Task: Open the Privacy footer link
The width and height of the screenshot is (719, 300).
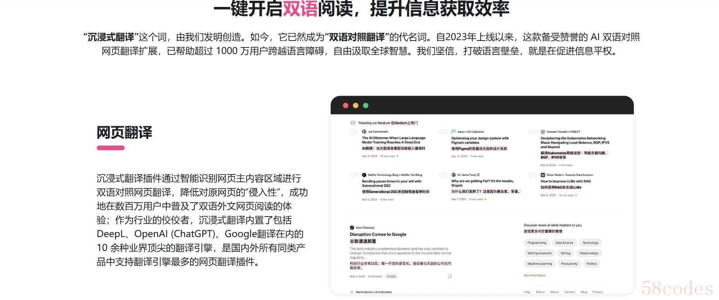Action: click(597, 292)
